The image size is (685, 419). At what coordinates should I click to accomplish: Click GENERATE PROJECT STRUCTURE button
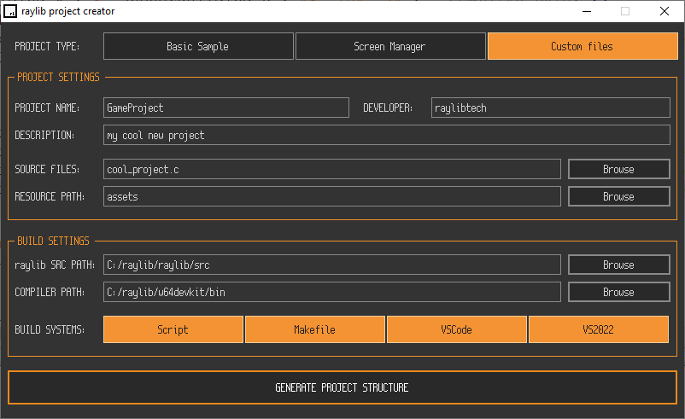(342, 387)
